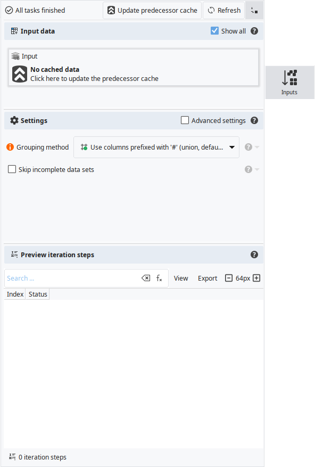The height and width of the screenshot is (467, 315).
Task: Open the Export menu
Action: coord(208,278)
